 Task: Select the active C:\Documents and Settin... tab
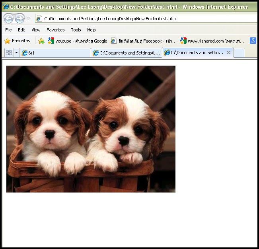pyautogui.click(x=198, y=53)
